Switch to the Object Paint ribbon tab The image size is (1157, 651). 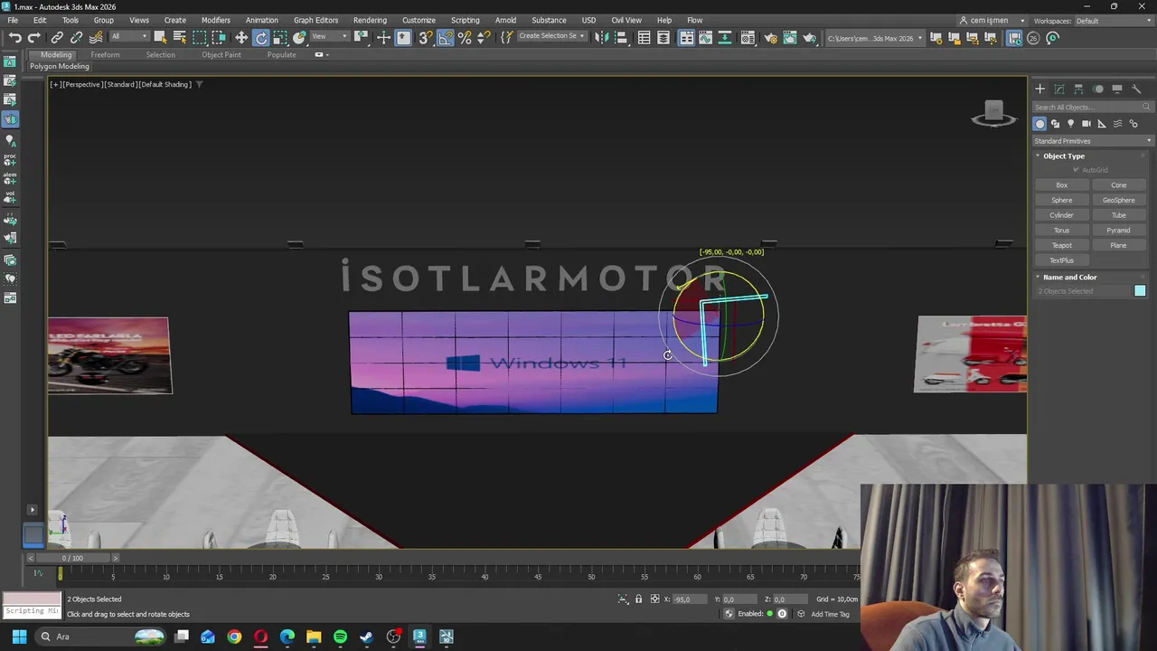click(x=221, y=54)
